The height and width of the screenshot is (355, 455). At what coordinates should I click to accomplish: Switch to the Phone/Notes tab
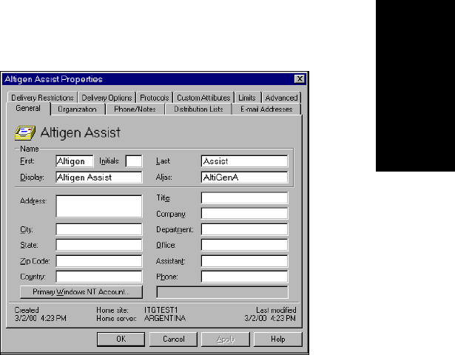(x=135, y=109)
